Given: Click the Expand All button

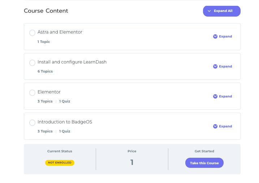Looking at the screenshot, I should [x=221, y=11].
